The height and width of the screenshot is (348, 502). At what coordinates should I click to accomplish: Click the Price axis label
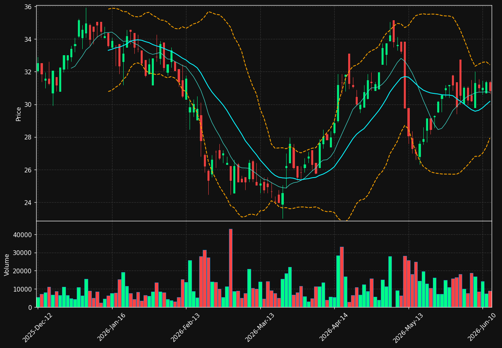(19, 114)
